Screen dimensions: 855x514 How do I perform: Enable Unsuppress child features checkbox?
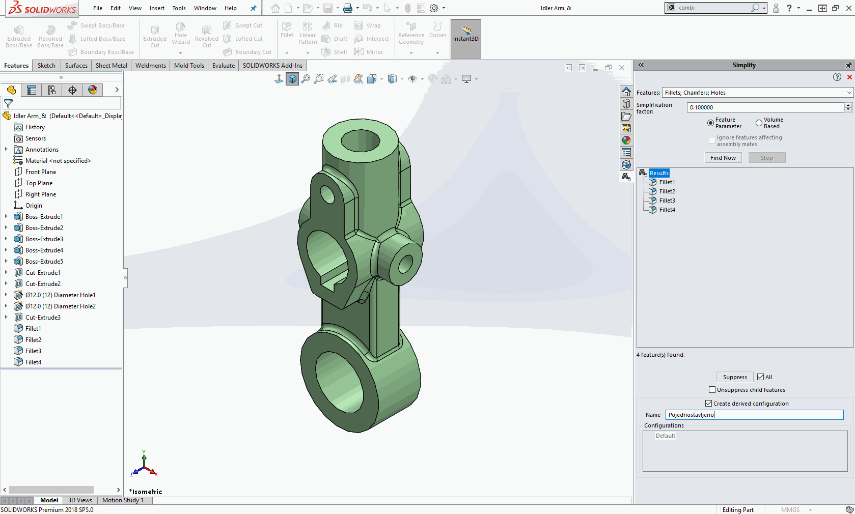coord(712,390)
